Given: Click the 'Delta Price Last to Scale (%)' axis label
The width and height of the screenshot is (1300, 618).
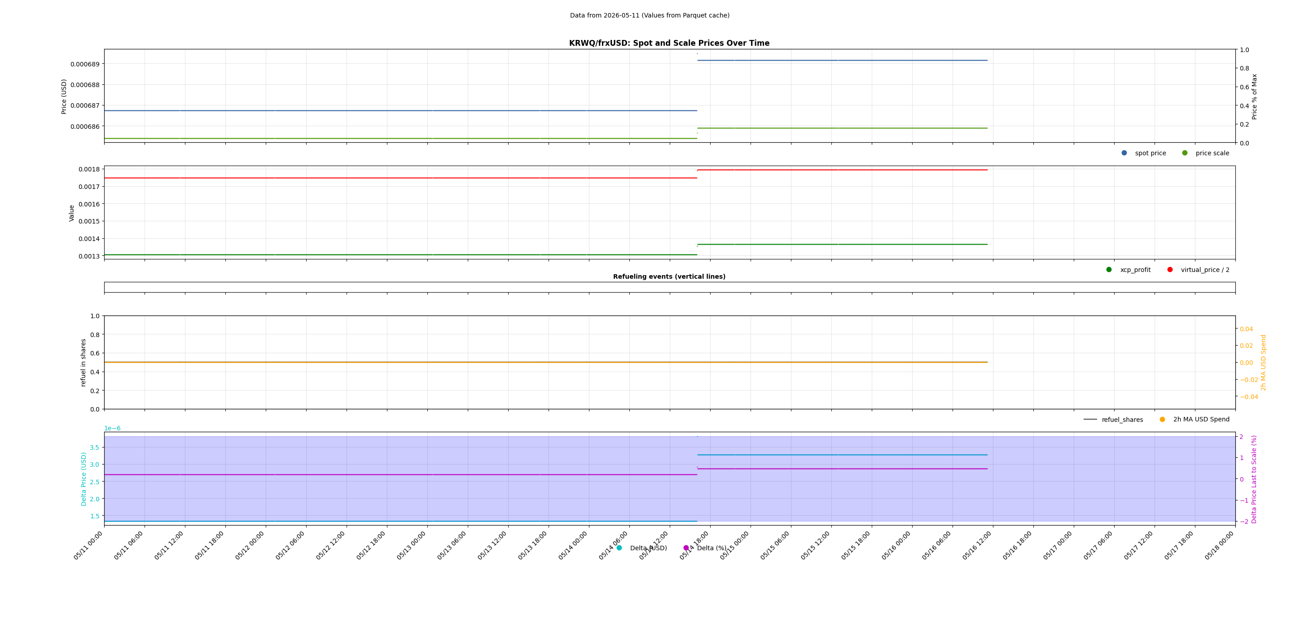Looking at the screenshot, I should (1254, 479).
